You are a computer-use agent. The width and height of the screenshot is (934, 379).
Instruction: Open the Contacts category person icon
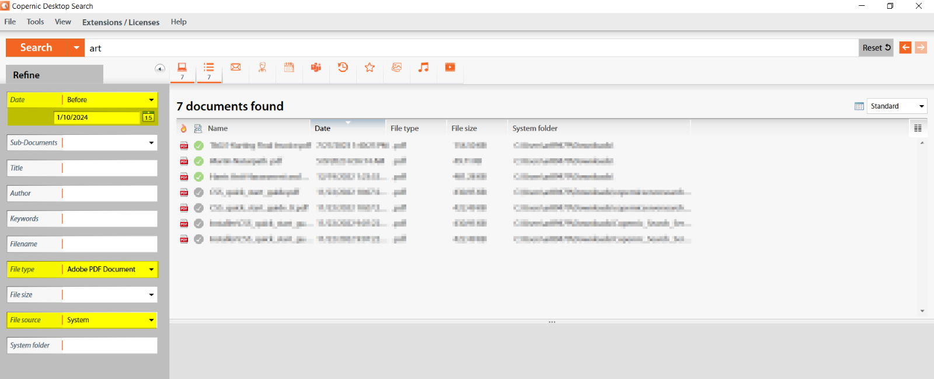pos(263,67)
